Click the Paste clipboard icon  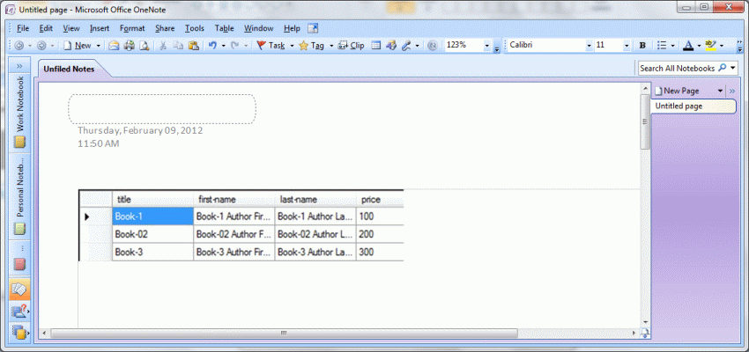pos(194,45)
